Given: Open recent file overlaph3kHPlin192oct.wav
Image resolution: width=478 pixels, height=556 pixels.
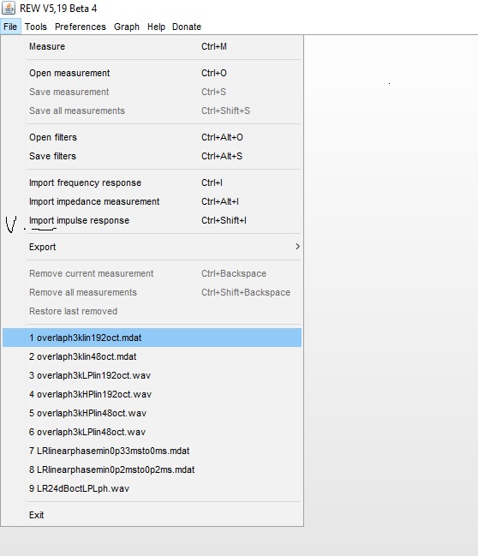Looking at the screenshot, I should pyautogui.click(x=152, y=394).
